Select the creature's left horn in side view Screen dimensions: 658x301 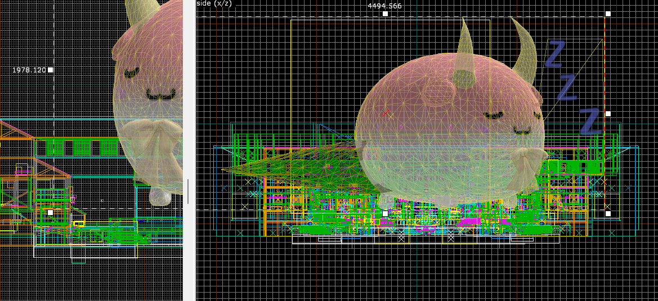tap(465, 57)
